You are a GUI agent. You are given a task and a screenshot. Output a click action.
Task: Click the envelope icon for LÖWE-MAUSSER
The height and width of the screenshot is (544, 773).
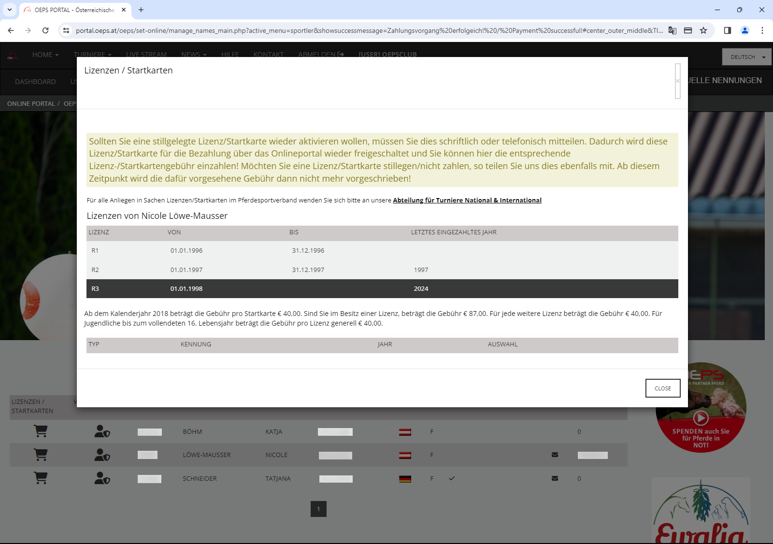555,455
